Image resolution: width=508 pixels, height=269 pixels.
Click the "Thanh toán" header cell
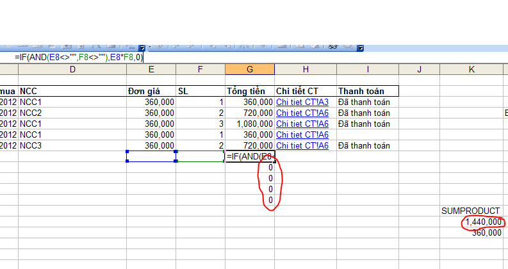pos(368,91)
